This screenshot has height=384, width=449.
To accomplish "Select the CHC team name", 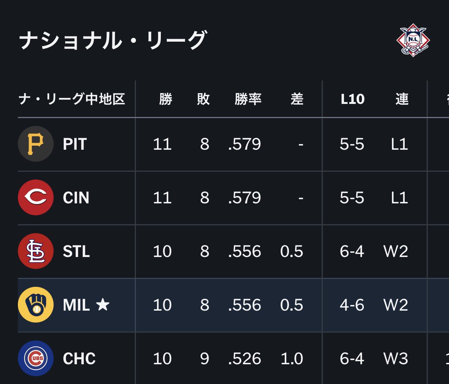I will (79, 359).
